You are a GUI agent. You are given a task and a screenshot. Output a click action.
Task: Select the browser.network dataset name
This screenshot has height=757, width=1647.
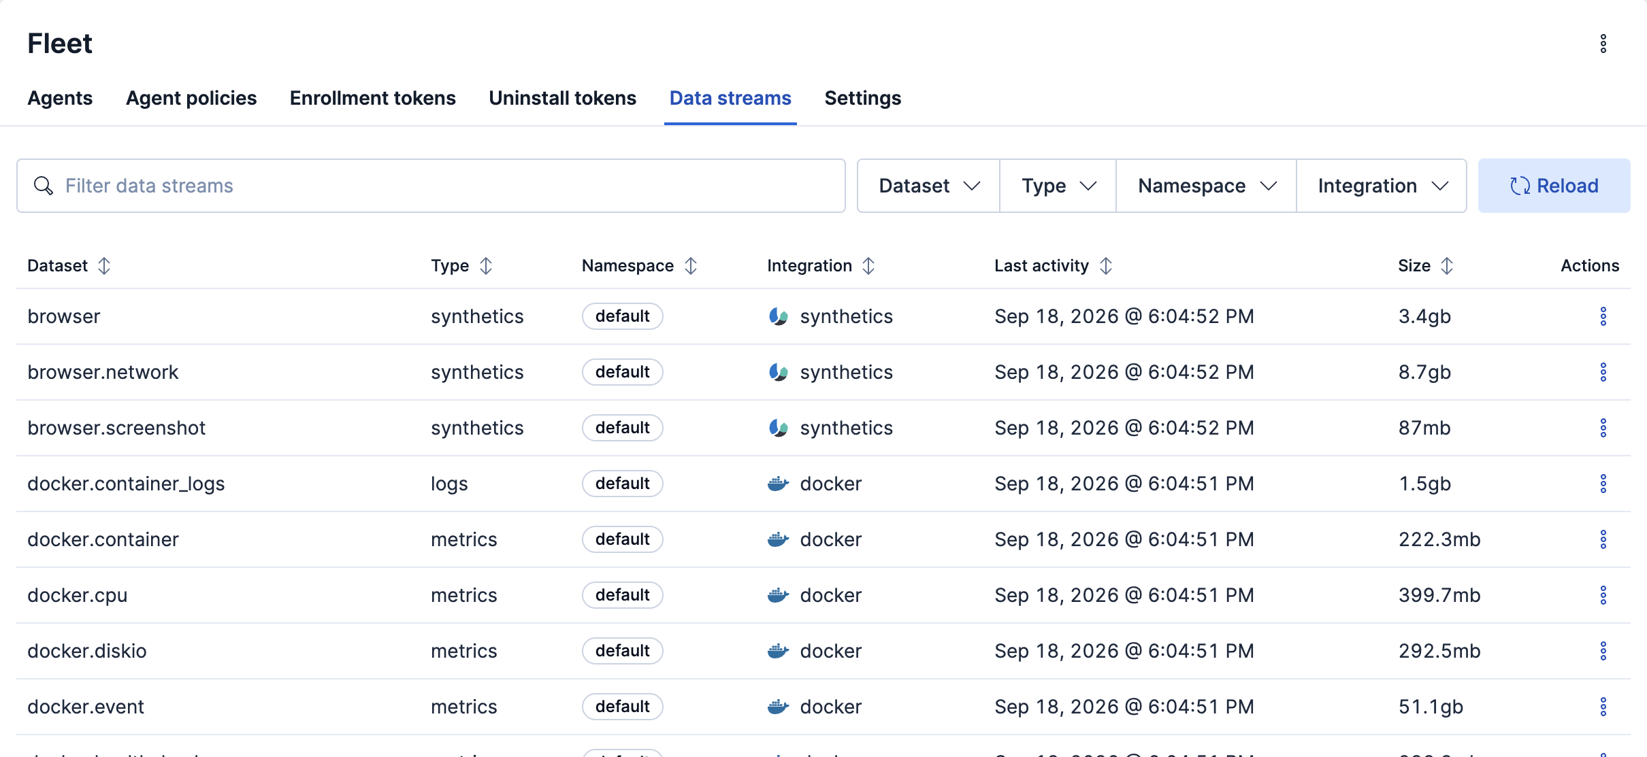tap(103, 372)
